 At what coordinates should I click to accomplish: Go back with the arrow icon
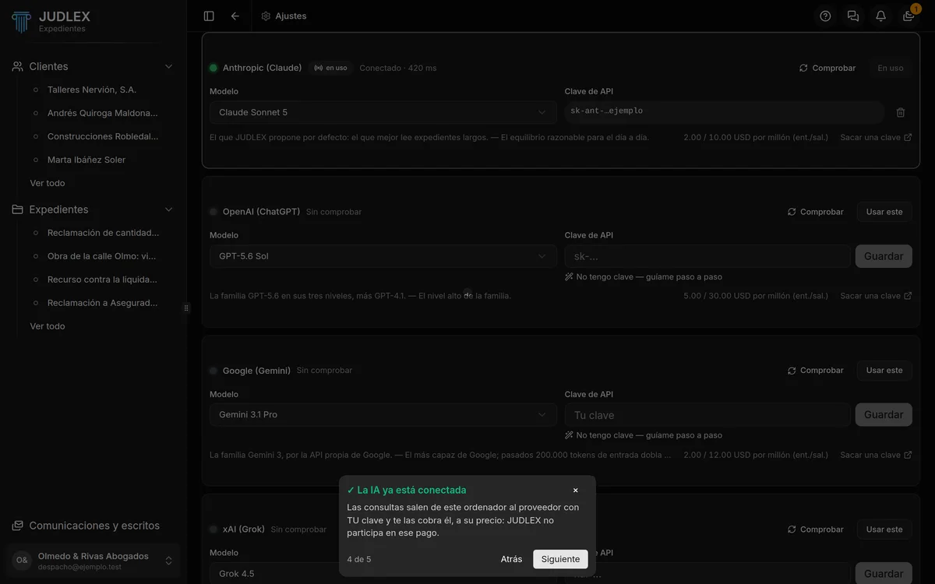235,16
